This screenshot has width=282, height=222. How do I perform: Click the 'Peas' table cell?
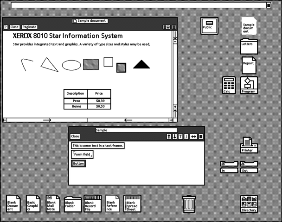[77, 101]
